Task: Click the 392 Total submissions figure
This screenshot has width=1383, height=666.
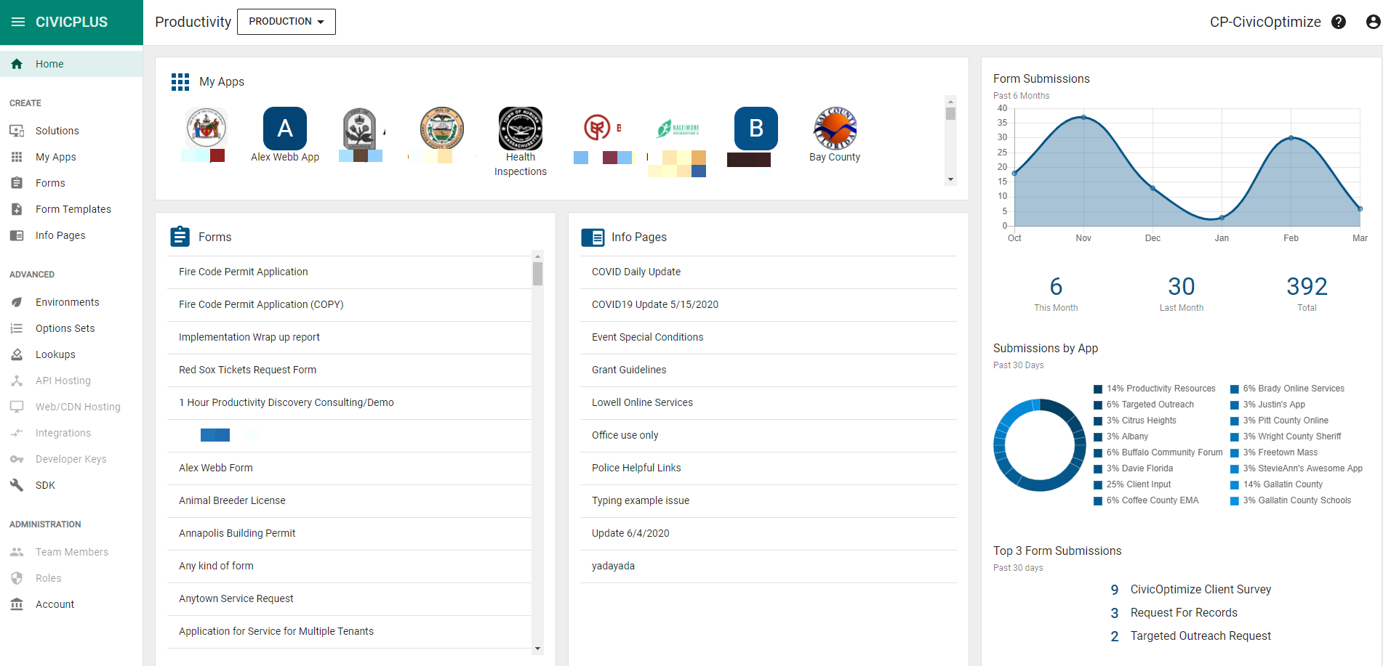Action: 1307,286
